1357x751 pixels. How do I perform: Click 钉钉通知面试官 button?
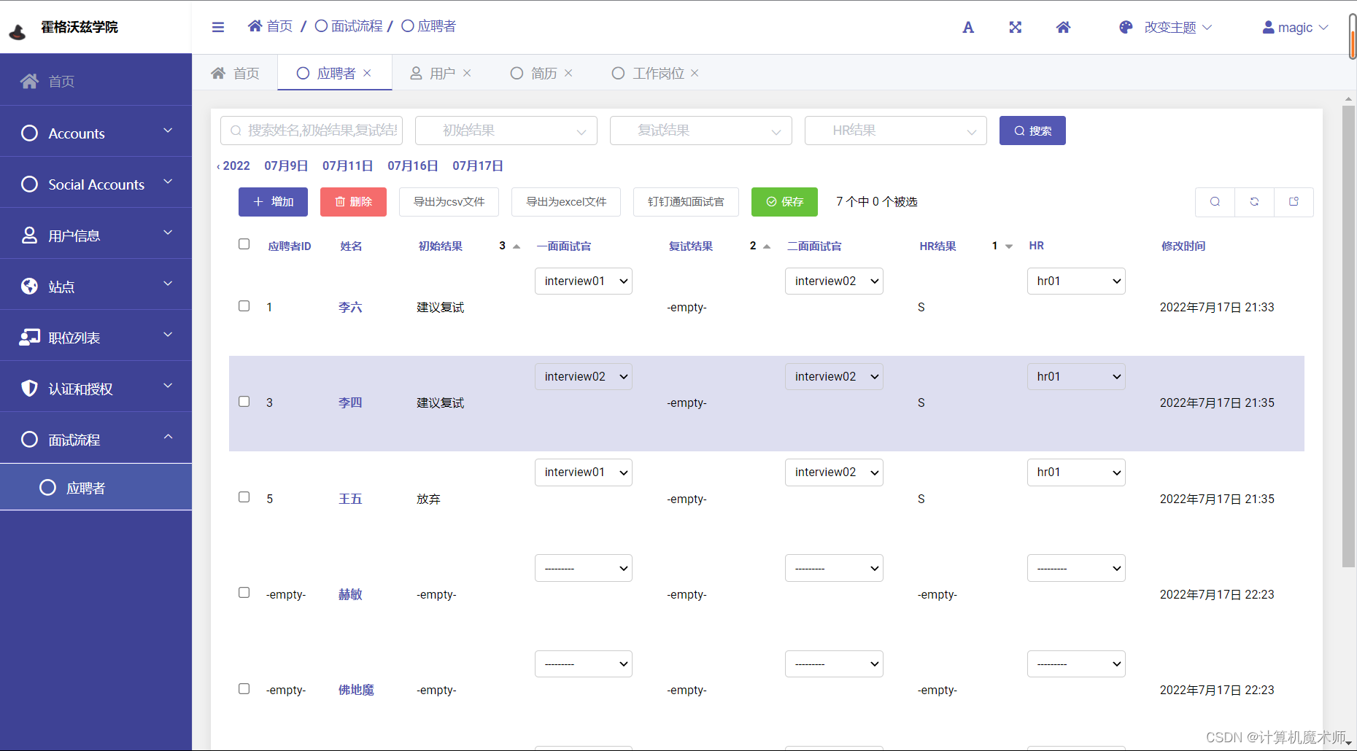tap(686, 202)
